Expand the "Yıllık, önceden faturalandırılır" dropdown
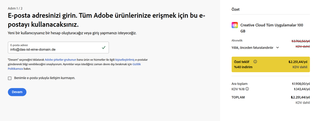Screen dimensions: 318x121 tap(255, 47)
